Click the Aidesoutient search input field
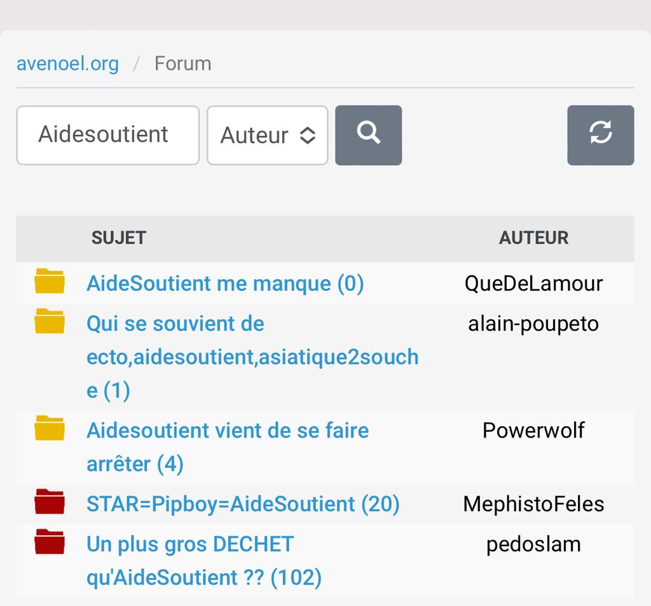Viewport: 651px width, 606px height. click(x=107, y=135)
